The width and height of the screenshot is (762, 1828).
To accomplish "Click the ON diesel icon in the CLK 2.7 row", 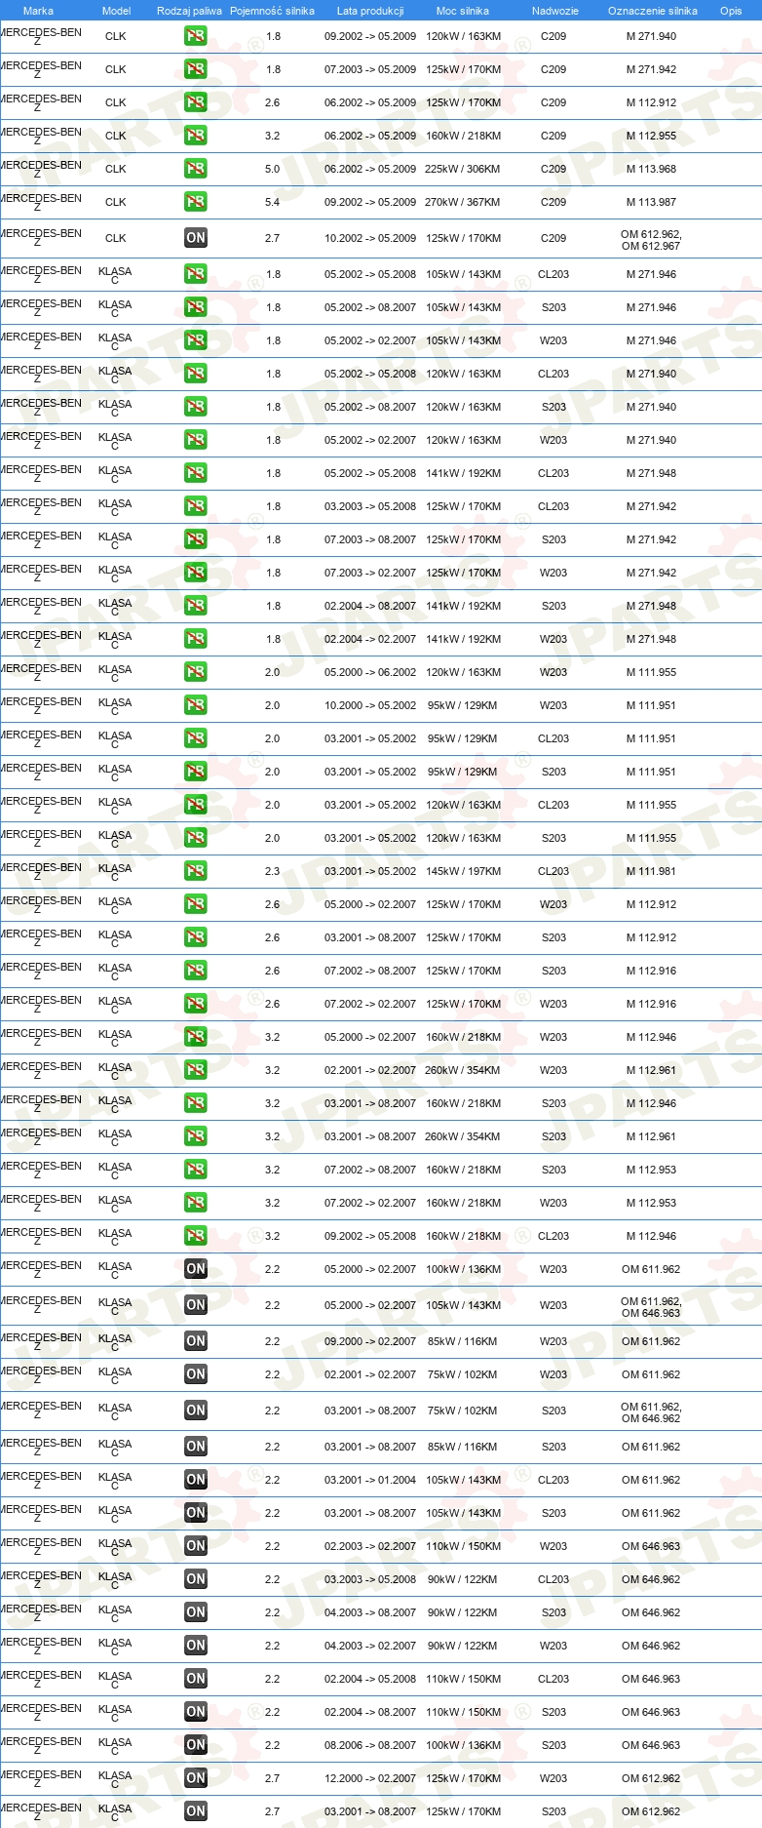I will point(195,238).
